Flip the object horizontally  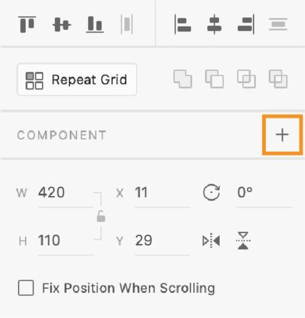[x=211, y=241]
